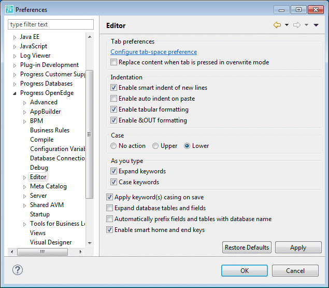This screenshot has height=288, width=329.
Task: Toggle Enable smart home and end keys
Action: pyautogui.click(x=109, y=230)
